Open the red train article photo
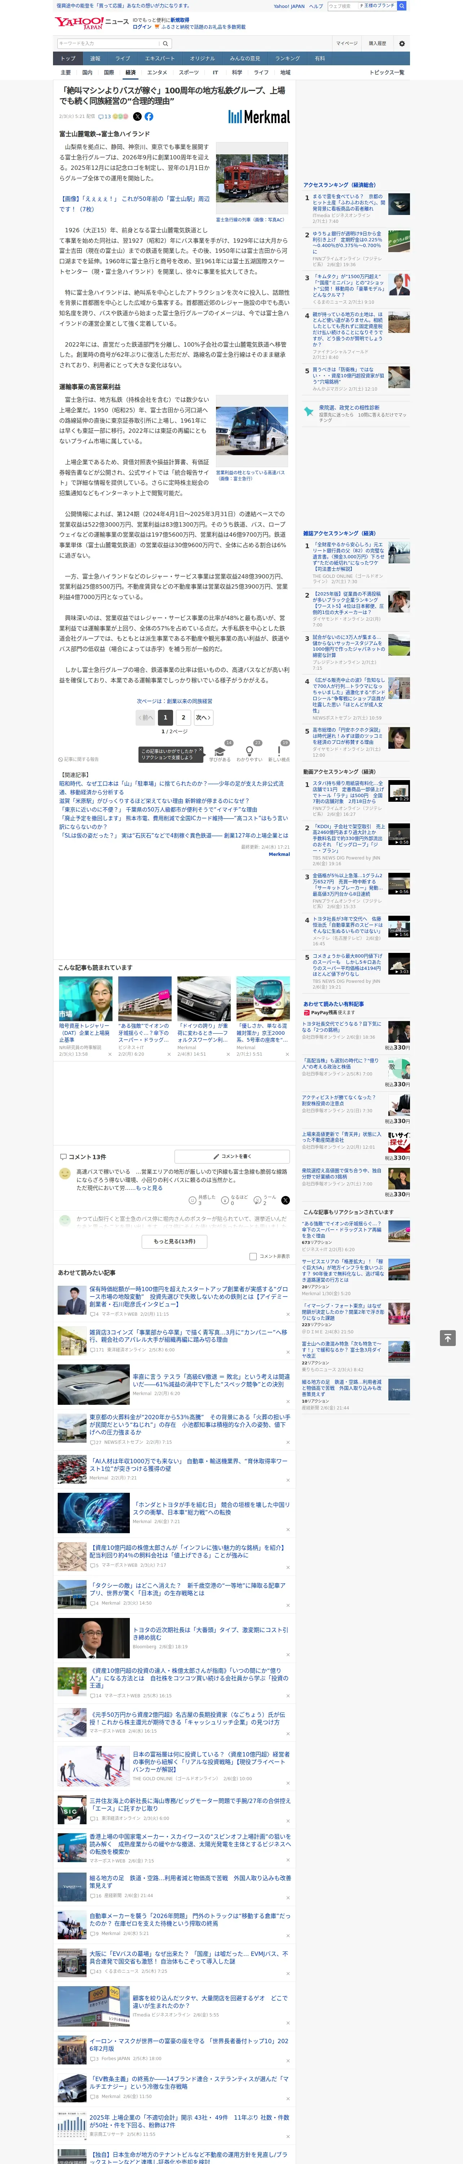This screenshot has height=2164, width=463. click(252, 179)
